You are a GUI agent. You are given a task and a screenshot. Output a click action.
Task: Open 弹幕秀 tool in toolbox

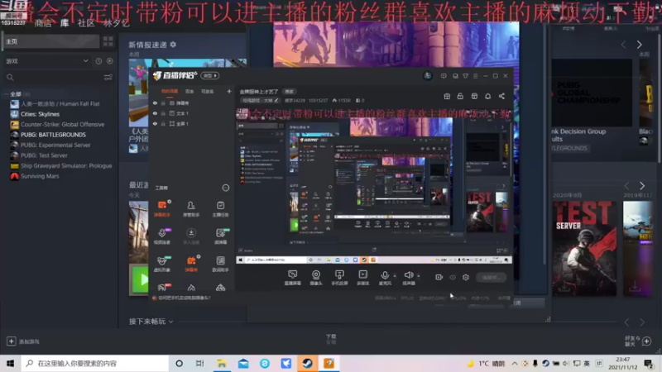tap(191, 264)
